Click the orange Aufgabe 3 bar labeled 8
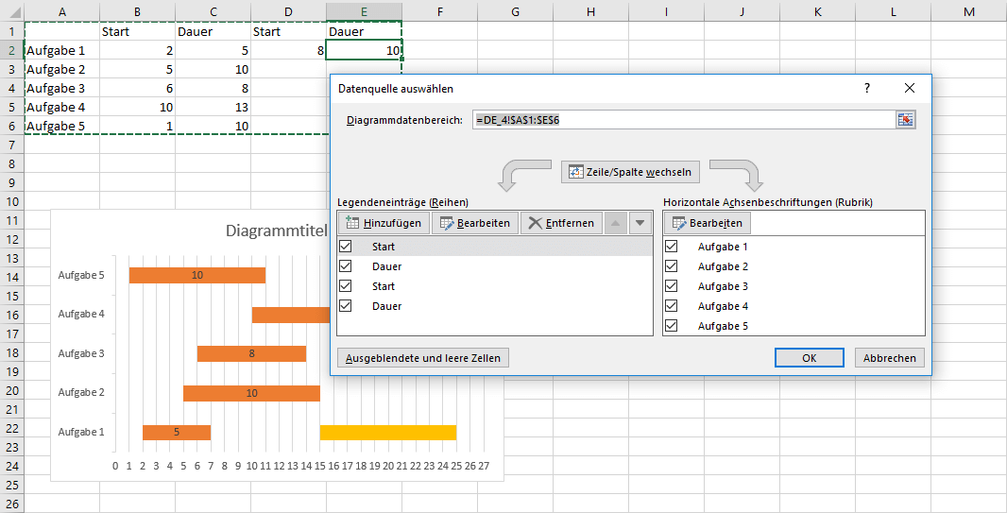Screen dimensions: 1007x513 (251, 353)
